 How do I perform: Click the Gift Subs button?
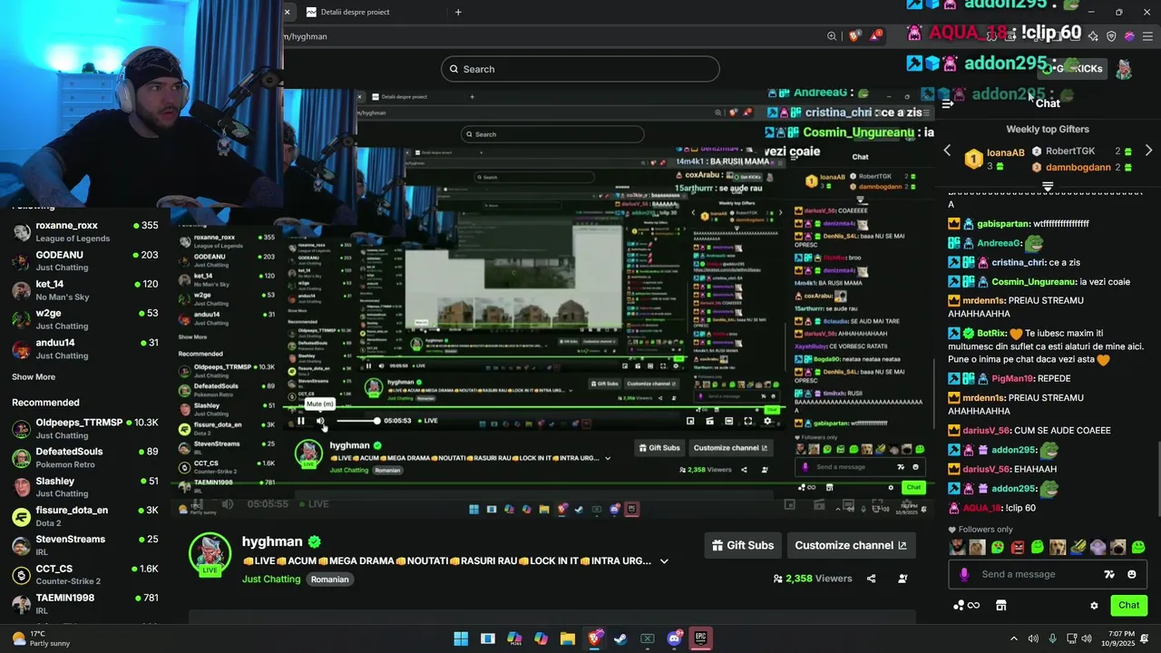point(744,545)
